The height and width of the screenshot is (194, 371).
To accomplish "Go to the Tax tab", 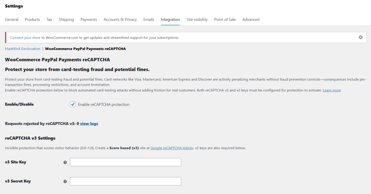I will [x=49, y=20].
